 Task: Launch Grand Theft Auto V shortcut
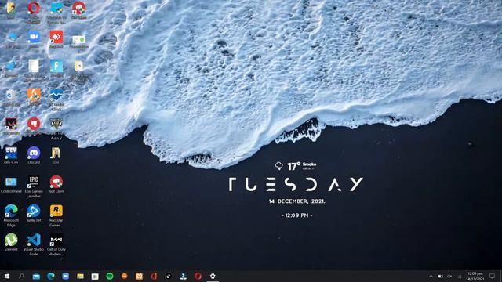pos(56,128)
